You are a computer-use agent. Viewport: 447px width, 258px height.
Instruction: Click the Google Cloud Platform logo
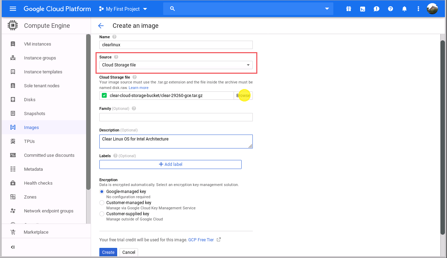pos(57,9)
